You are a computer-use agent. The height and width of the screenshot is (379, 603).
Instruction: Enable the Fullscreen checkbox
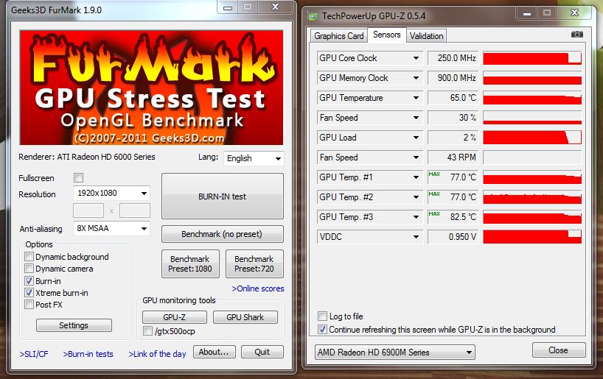79,178
